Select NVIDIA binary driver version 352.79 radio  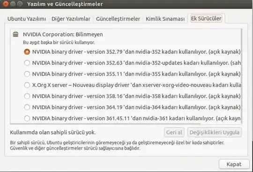point(27,52)
